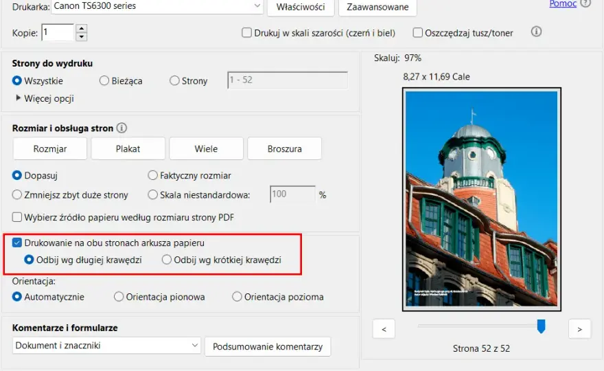This screenshot has width=604, height=371.
Task: Select the Strony range radio button
Action: point(174,80)
